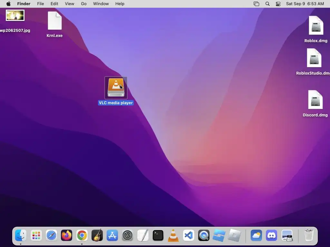
Task: Open the File menu
Action: [40, 4]
